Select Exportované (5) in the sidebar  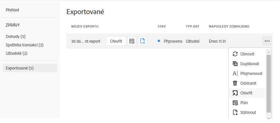click(30, 68)
